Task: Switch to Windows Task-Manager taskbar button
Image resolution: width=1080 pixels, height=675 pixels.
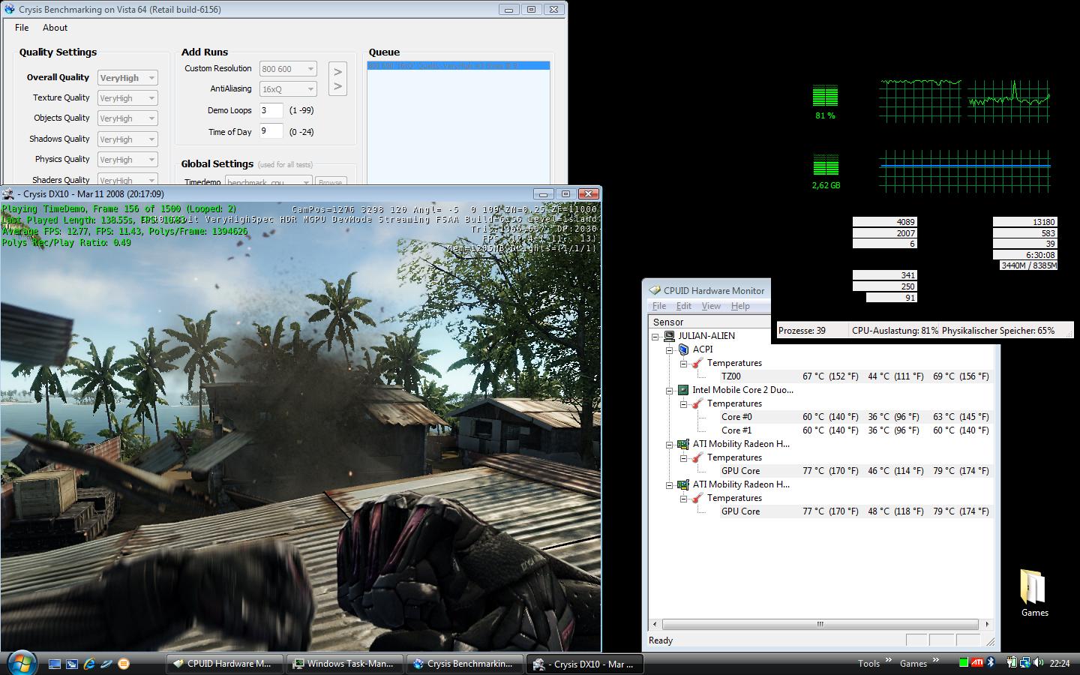Action: 346,664
